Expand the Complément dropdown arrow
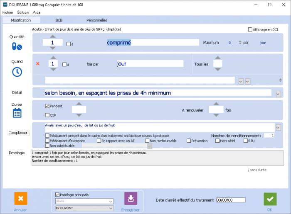Viewport: 291px width, 214px height. coord(278,127)
